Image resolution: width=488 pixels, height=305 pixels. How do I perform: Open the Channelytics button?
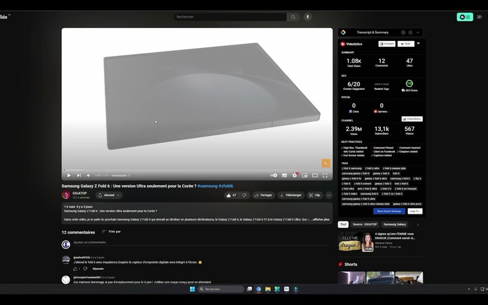412,119
